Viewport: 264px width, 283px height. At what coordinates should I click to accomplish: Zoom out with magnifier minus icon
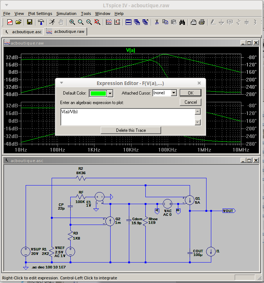tap(89, 22)
